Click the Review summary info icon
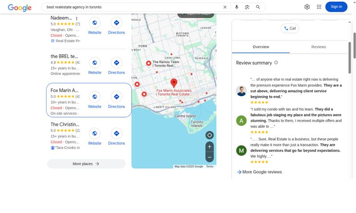Image resolution: width=356 pixels, height=213 pixels. coord(276,63)
